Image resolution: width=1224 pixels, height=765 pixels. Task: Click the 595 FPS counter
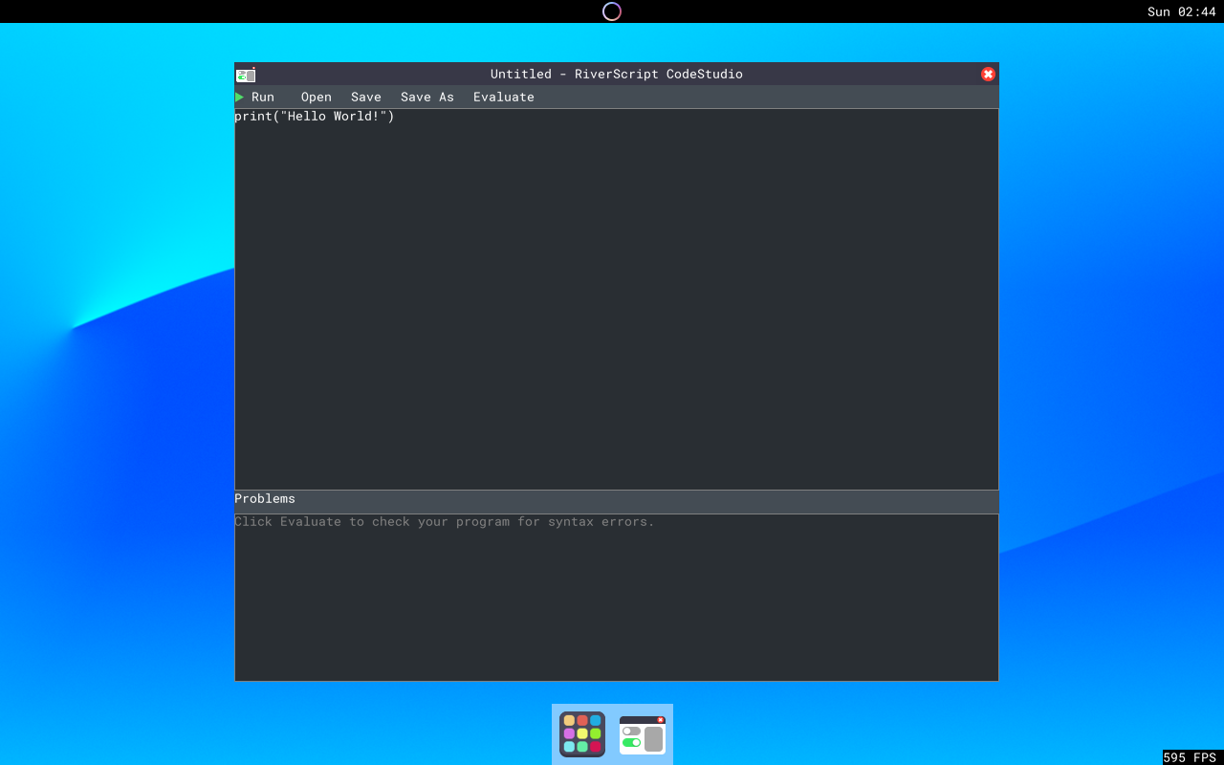coord(1190,757)
